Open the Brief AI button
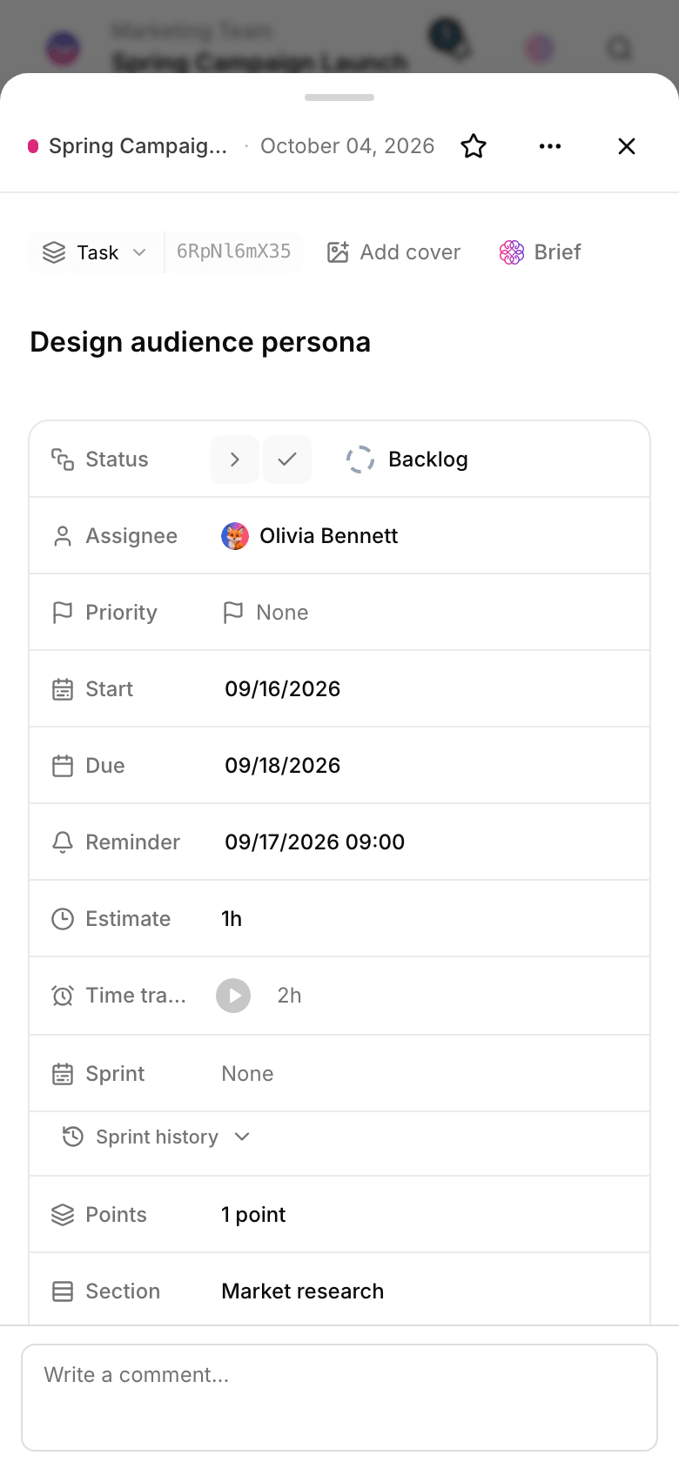Image resolution: width=679 pixels, height=1469 pixels. 540,252
